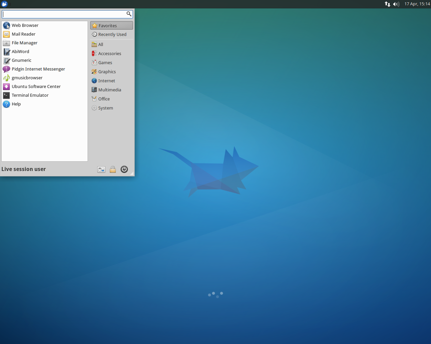
Task: Switch to Recently Used category
Action: pos(111,35)
